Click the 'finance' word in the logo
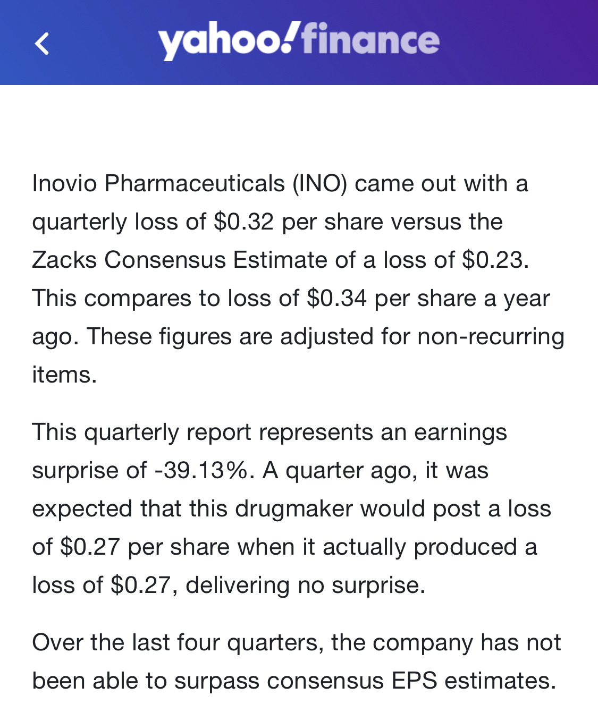The width and height of the screenshot is (598, 721). click(x=370, y=38)
